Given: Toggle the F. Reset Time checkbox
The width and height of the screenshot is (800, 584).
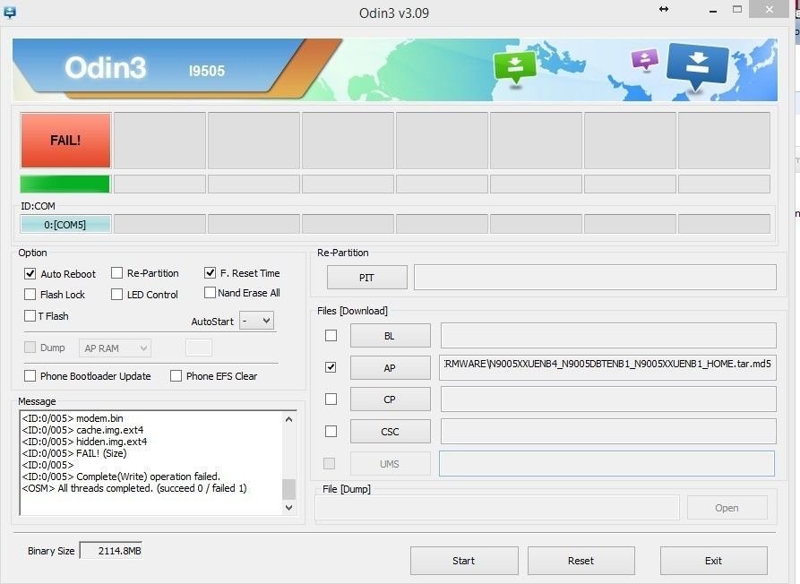Looking at the screenshot, I should [x=210, y=273].
